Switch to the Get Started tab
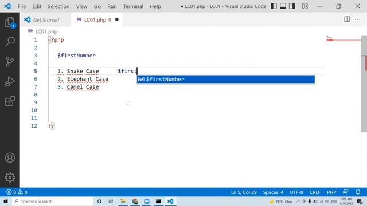This screenshot has height=206, width=367. pyautogui.click(x=46, y=20)
